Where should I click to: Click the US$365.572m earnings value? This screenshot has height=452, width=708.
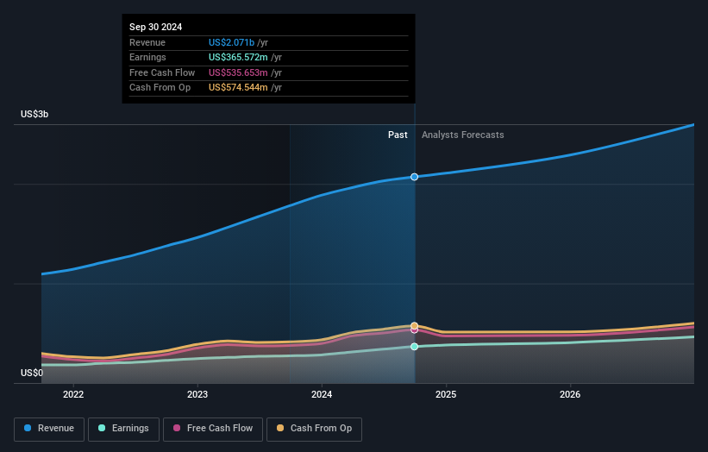pyautogui.click(x=238, y=57)
